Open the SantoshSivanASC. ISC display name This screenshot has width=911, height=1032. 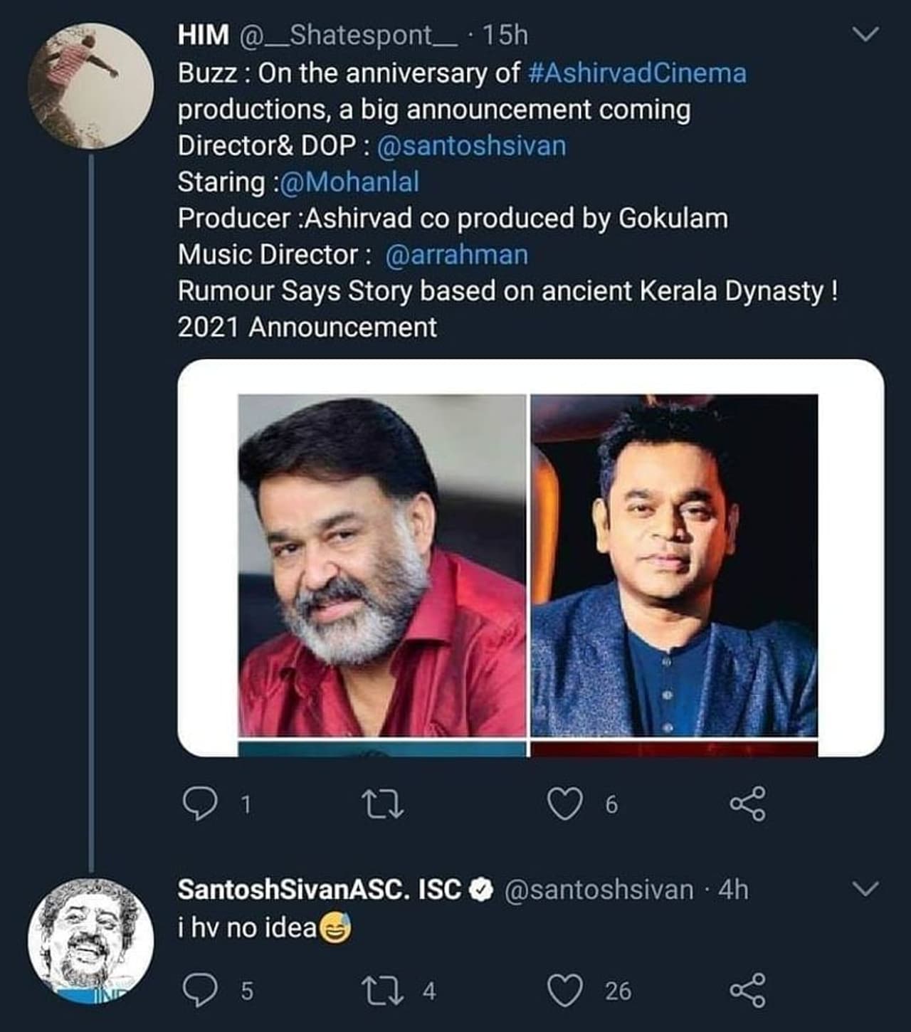click(319, 890)
